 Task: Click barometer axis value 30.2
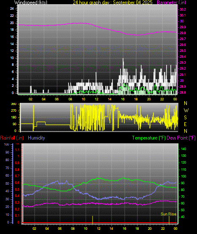pos(183,9)
